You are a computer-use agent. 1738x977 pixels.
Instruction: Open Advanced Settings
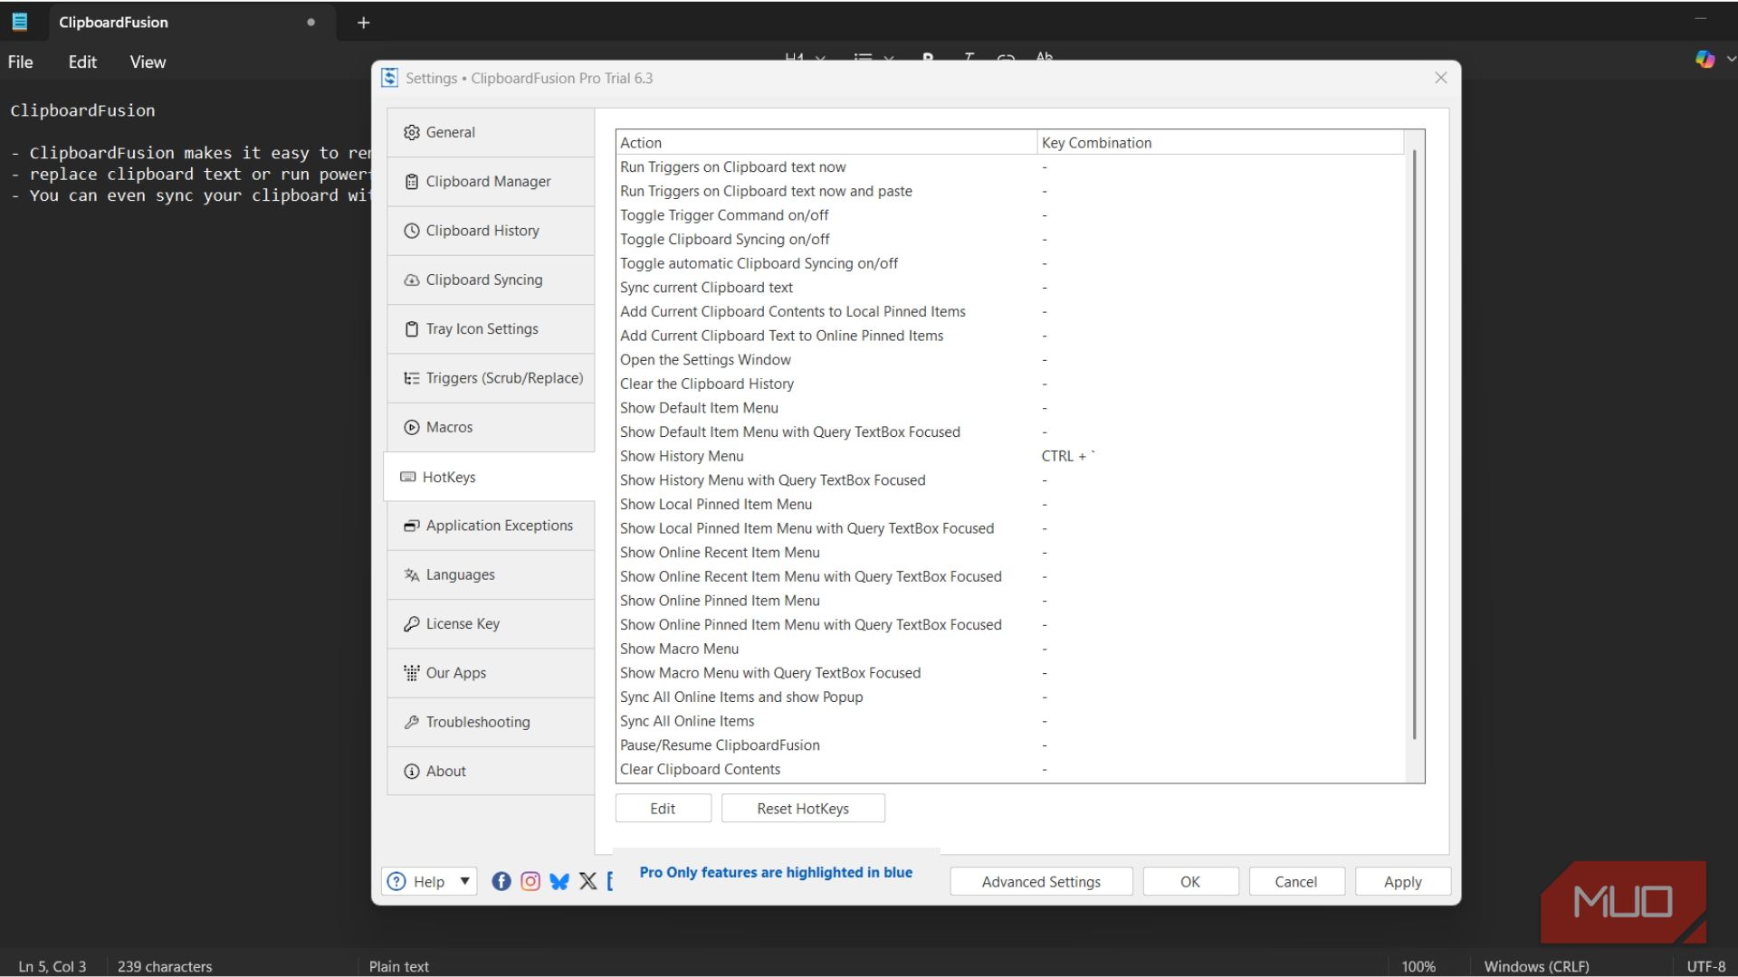pyautogui.click(x=1041, y=882)
